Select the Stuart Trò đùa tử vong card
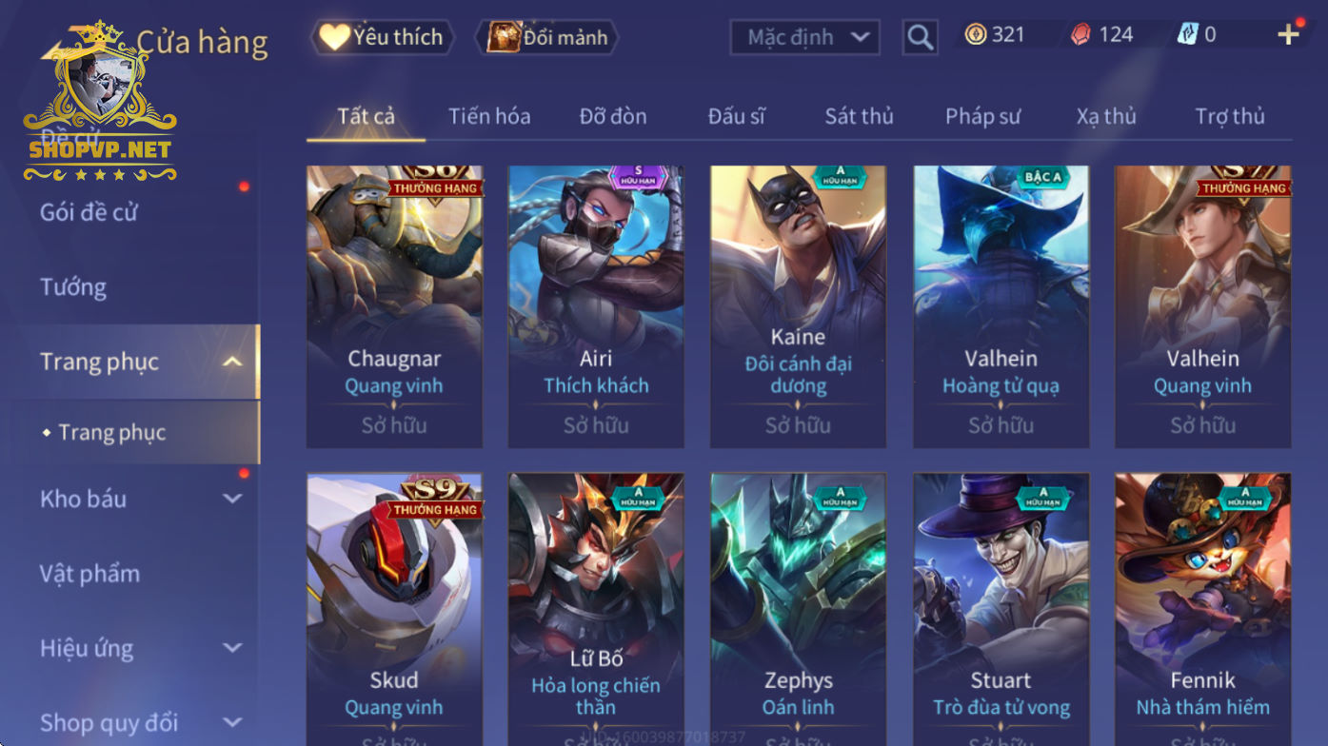This screenshot has width=1328, height=746. click(x=1001, y=610)
